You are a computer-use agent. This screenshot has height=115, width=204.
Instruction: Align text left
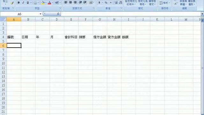(x=66, y=3)
